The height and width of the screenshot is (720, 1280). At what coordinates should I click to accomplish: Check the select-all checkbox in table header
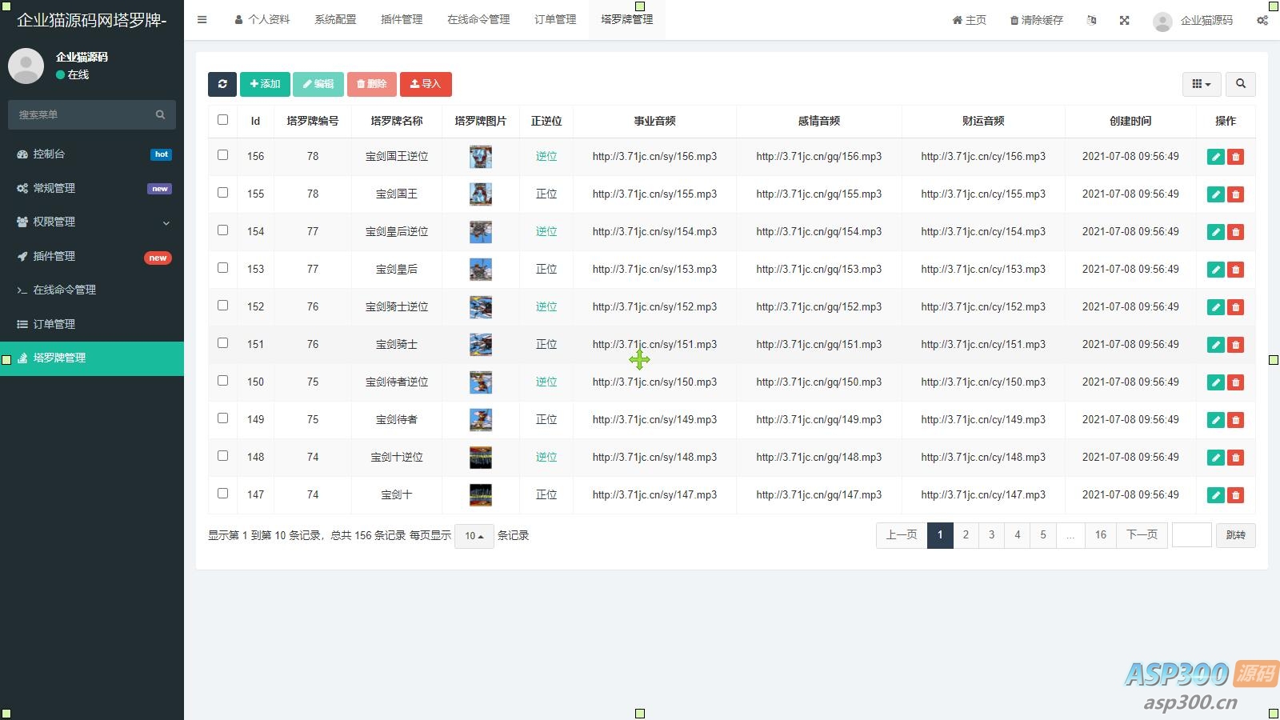click(222, 120)
